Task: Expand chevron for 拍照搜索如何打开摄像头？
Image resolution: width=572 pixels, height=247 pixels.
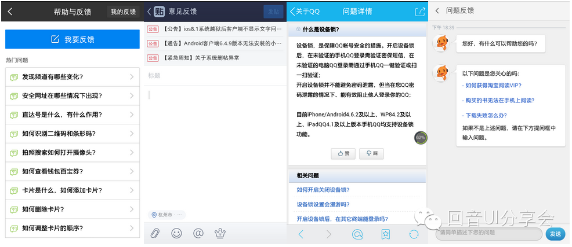Action: coord(132,152)
